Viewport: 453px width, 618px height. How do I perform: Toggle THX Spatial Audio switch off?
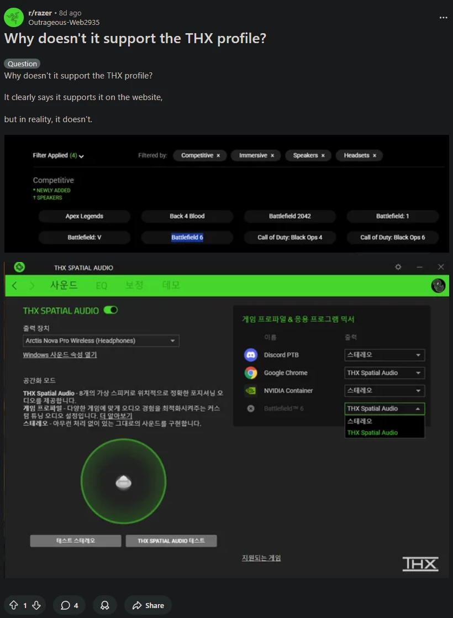(x=110, y=310)
